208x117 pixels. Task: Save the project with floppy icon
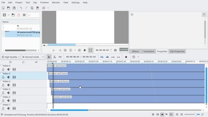(x=14, y=8)
